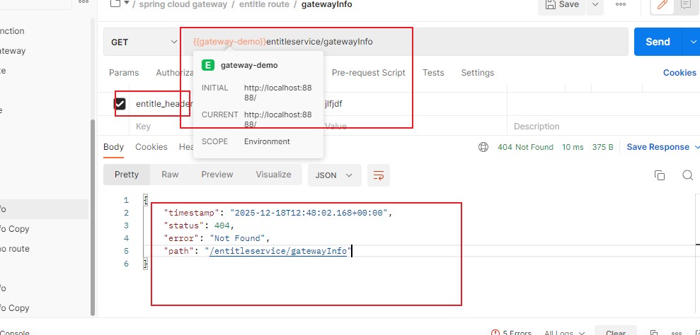
Task: Open the comments icon at top right
Action: 685,5
